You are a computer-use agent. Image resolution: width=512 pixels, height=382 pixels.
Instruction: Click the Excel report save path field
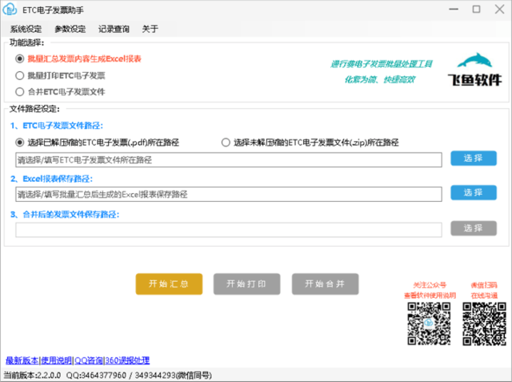point(229,195)
